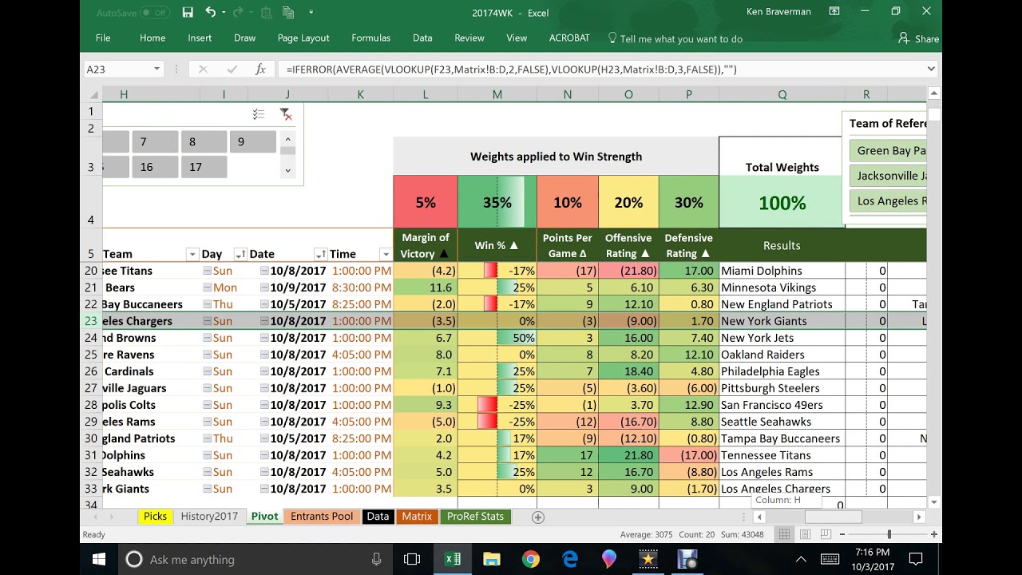Click the Enter checkmark in formula bar

(x=232, y=69)
